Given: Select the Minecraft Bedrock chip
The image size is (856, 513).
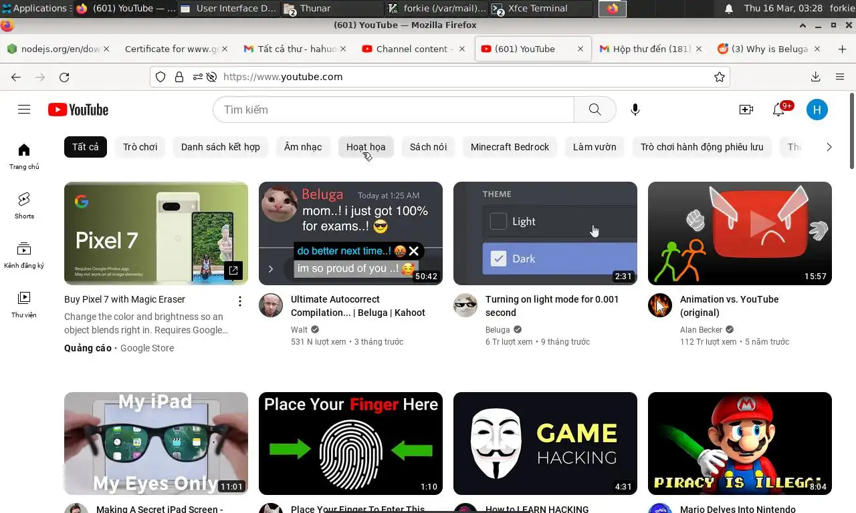Looking at the screenshot, I should pyautogui.click(x=510, y=147).
